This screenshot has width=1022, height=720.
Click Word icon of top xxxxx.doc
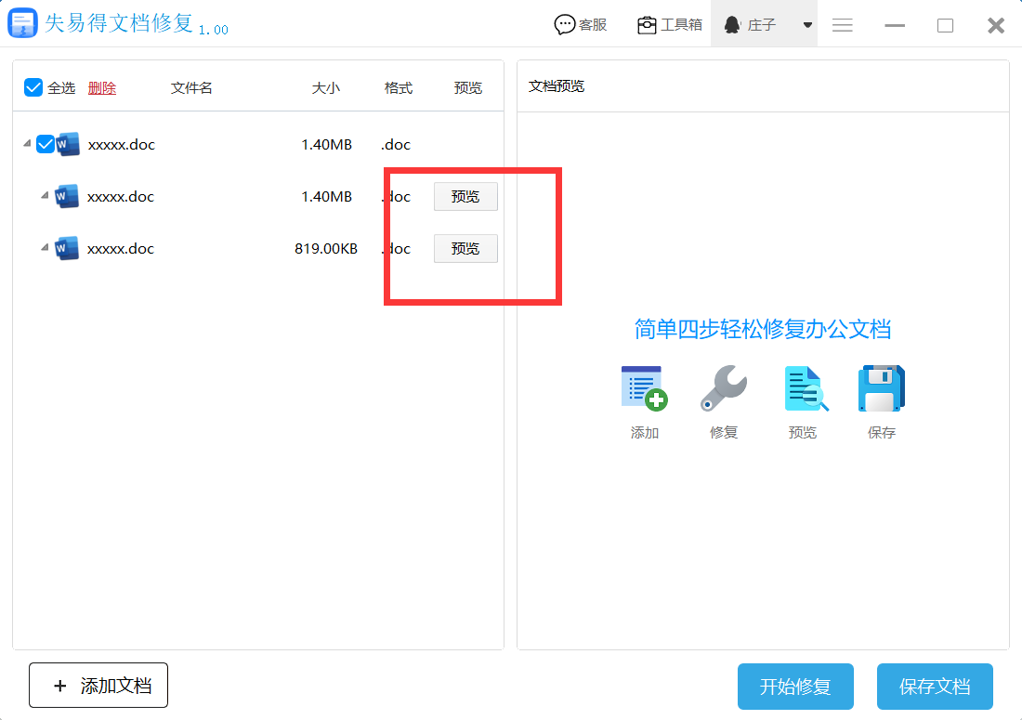click(68, 144)
